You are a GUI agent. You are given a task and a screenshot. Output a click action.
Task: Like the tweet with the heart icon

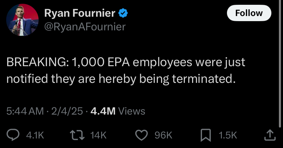click(141, 135)
